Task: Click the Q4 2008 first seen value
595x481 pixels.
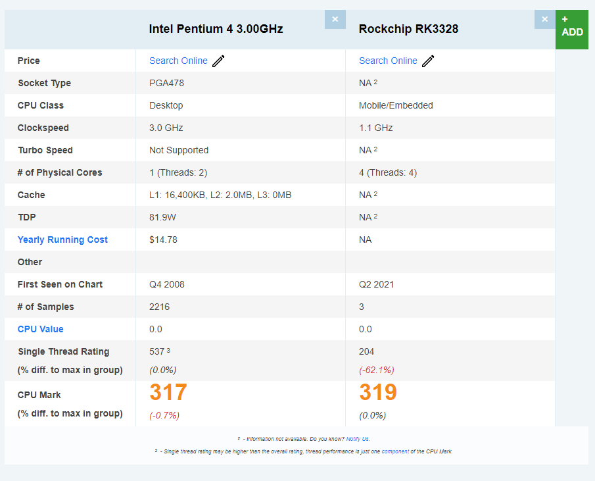Action: coord(167,284)
